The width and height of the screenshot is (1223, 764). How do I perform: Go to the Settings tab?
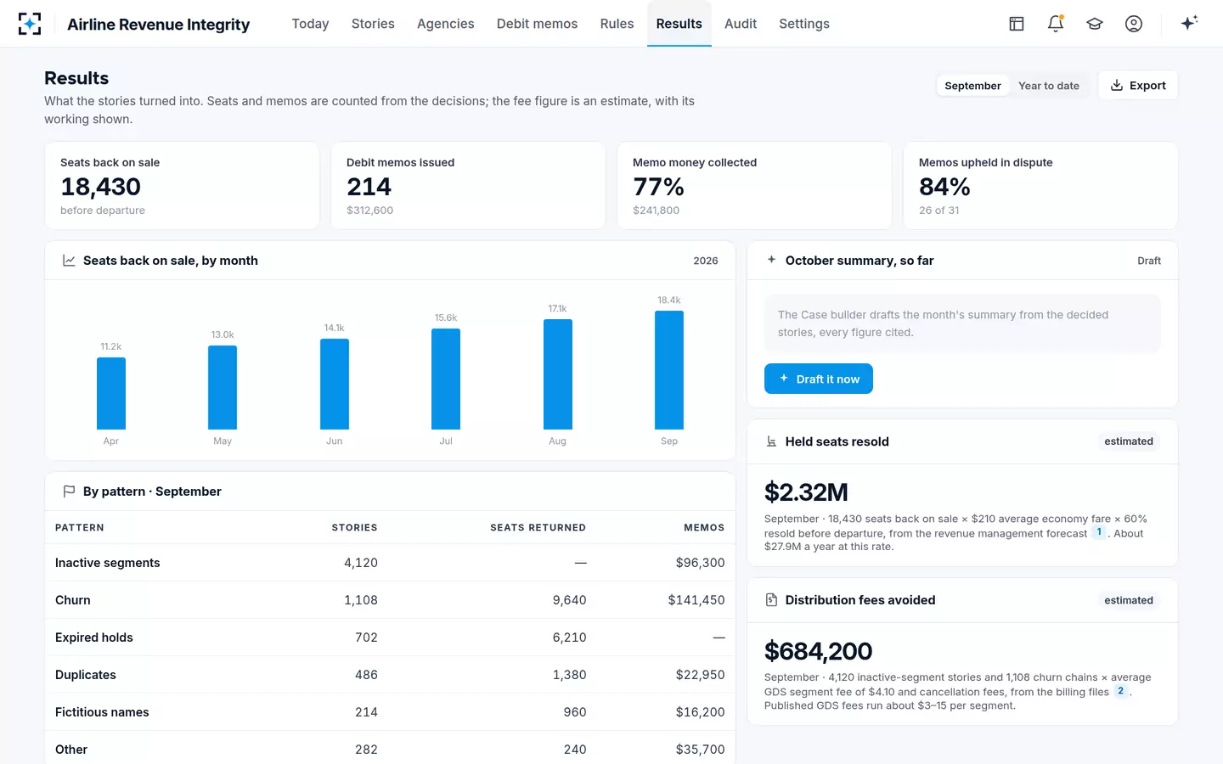click(x=804, y=24)
